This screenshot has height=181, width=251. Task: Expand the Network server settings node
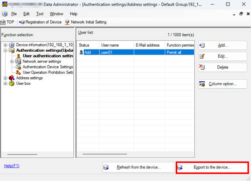point(12,62)
